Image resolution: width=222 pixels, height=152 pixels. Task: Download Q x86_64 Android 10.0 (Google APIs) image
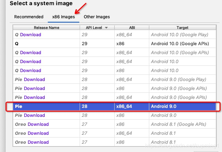30,52
